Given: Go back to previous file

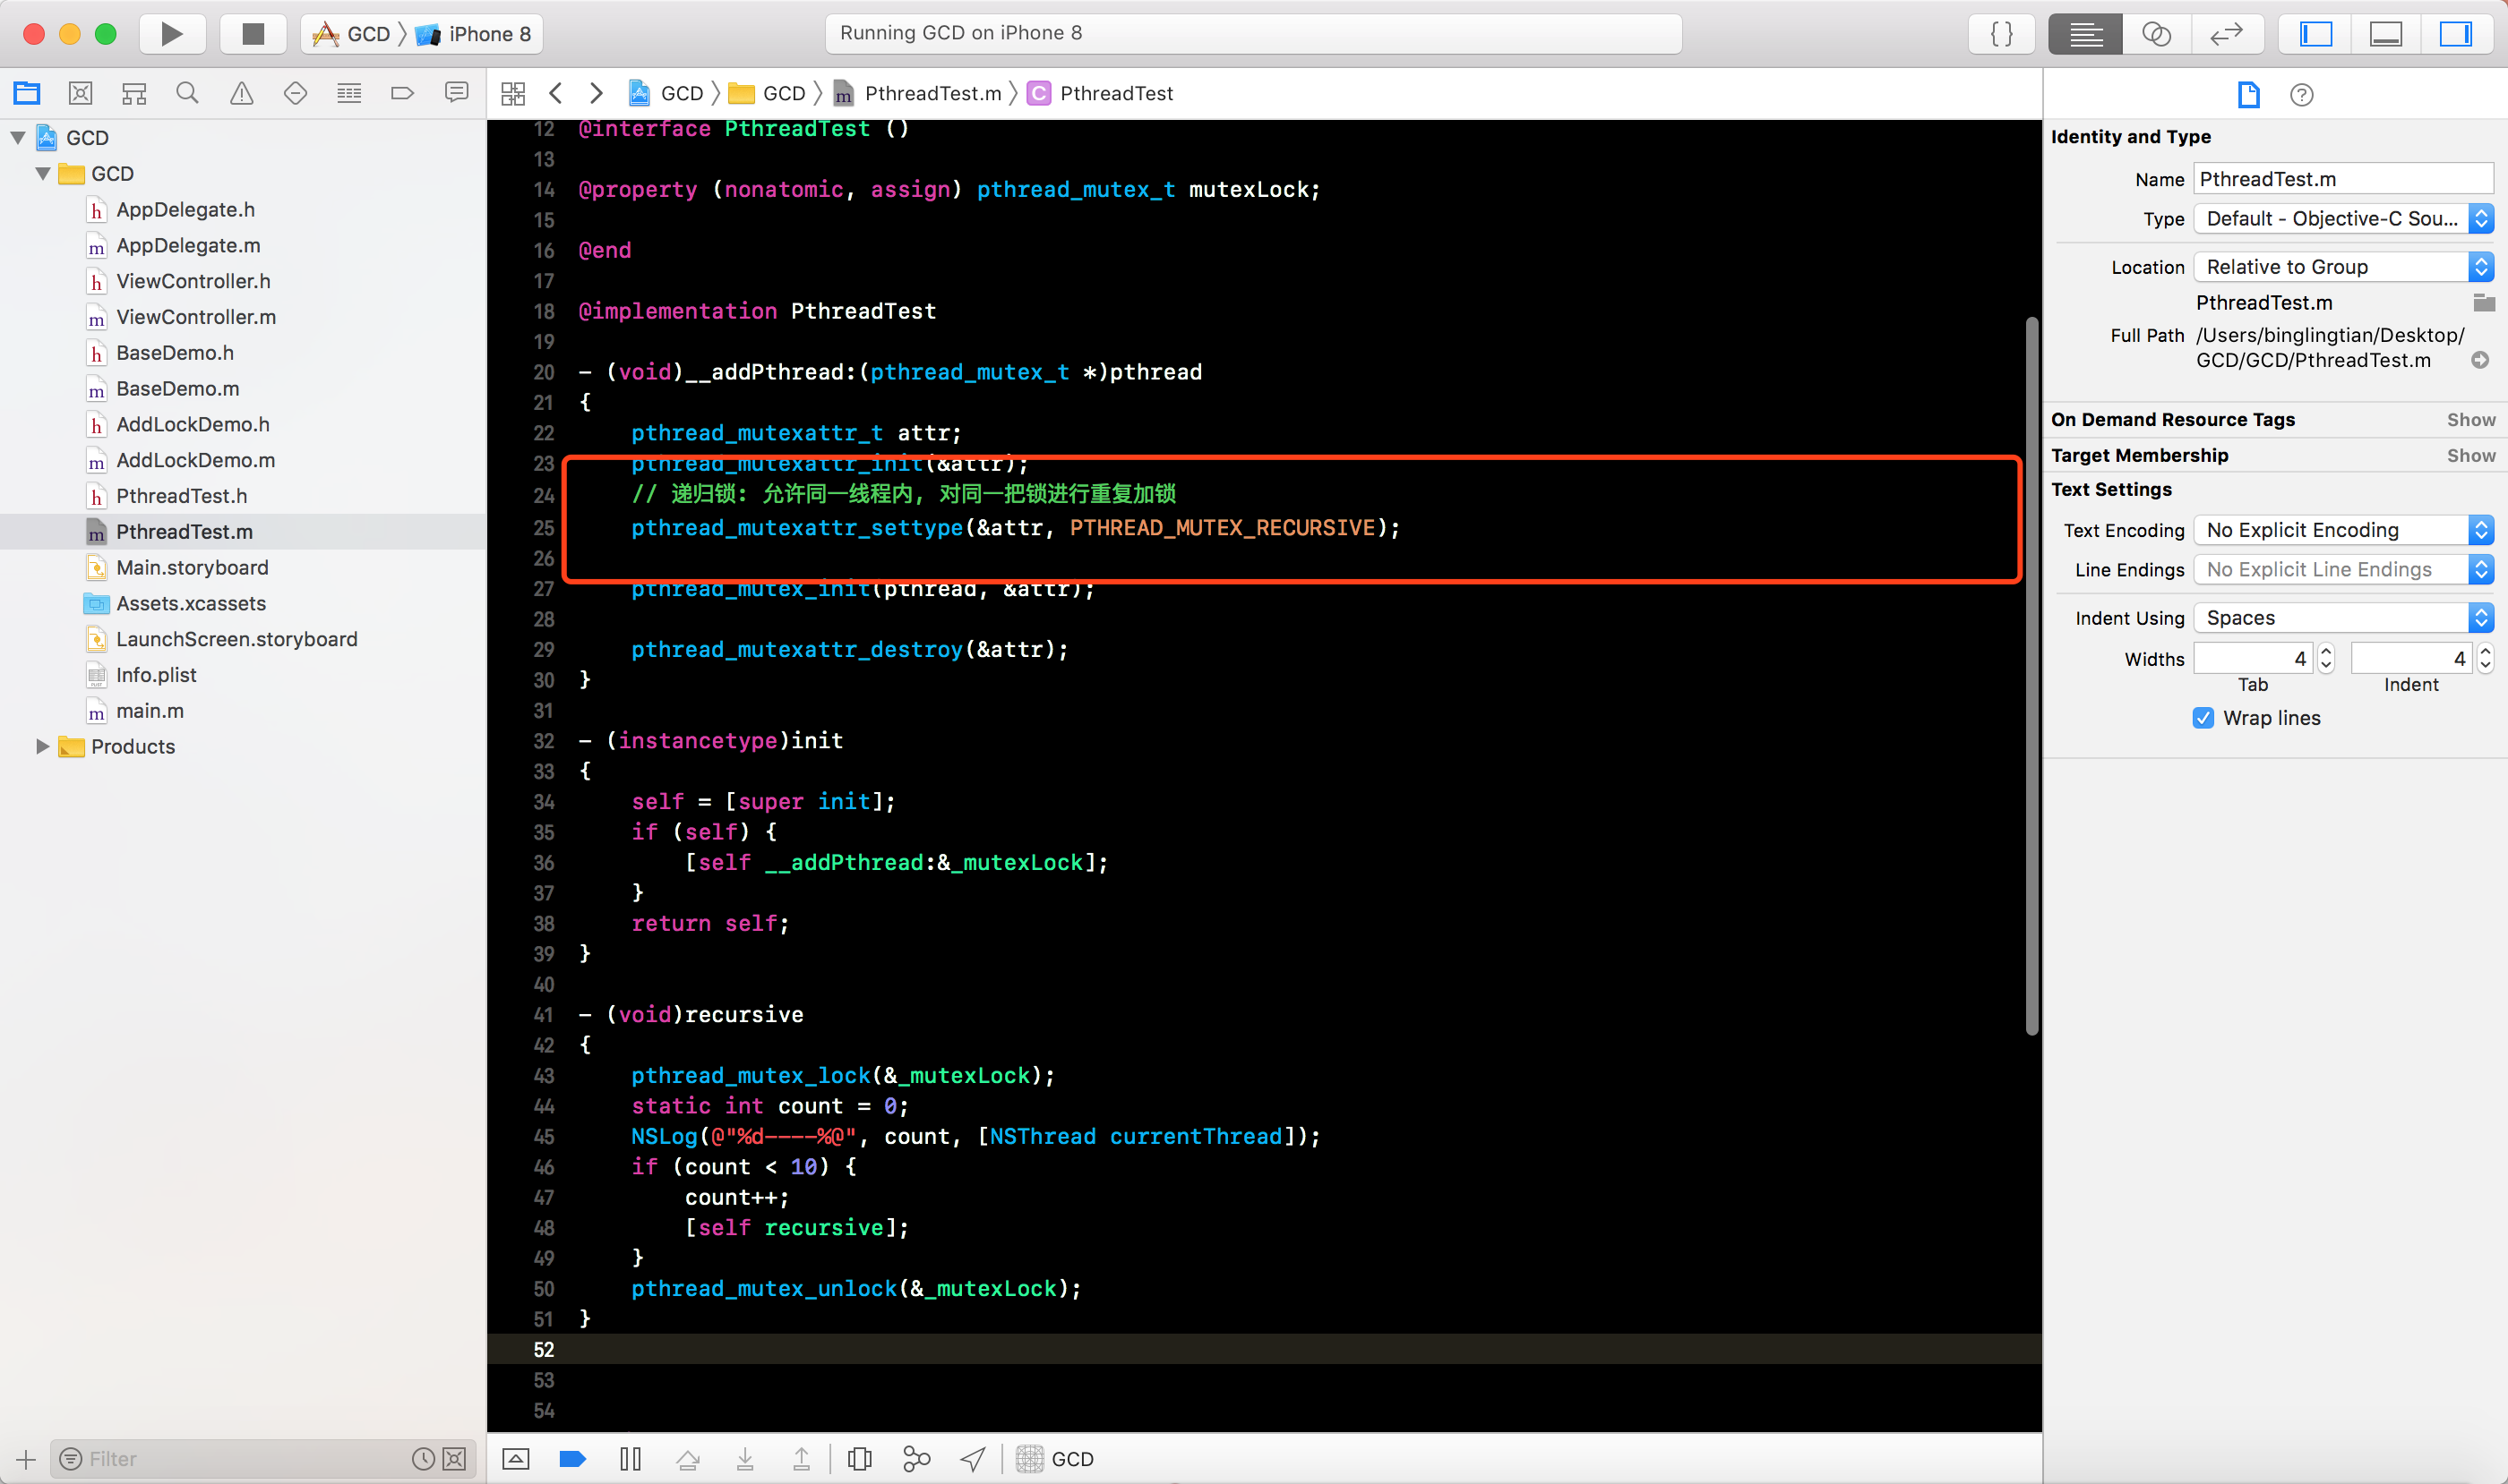Looking at the screenshot, I should tap(556, 93).
